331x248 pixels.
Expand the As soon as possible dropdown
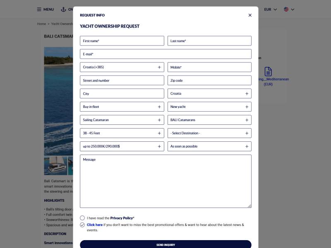tap(209, 146)
